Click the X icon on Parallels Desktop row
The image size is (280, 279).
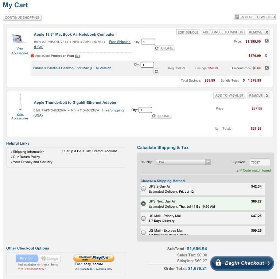point(267,68)
